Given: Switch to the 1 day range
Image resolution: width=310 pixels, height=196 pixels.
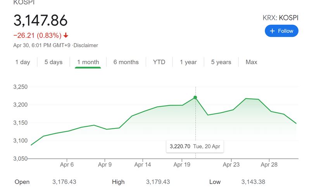Looking at the screenshot, I should [x=22, y=62].
